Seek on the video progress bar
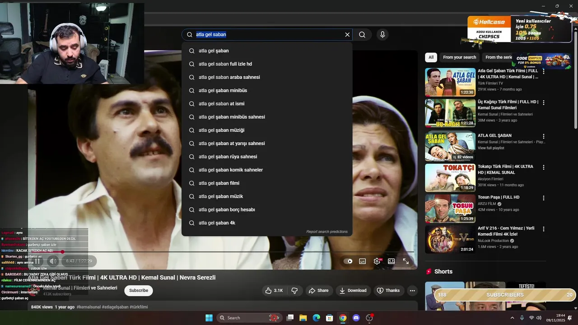Screen dimensions: 578x325 click(x=221, y=251)
